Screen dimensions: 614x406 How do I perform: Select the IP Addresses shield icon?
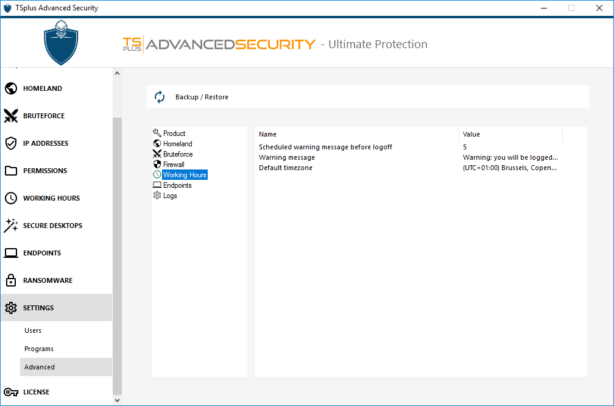10,143
